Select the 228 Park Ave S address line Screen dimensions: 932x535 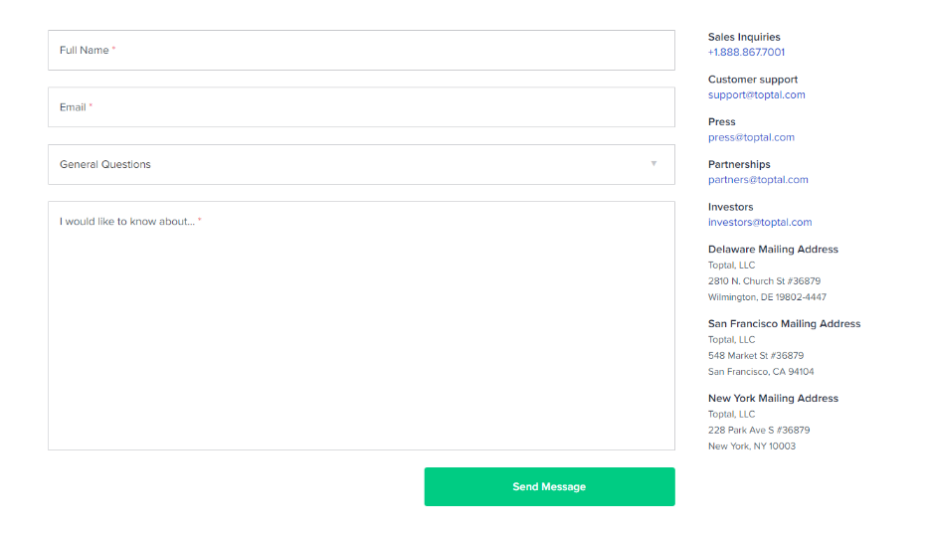(759, 430)
